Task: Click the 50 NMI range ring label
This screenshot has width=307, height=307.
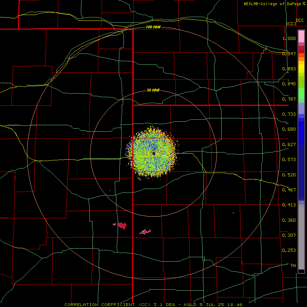Action: (x=153, y=90)
